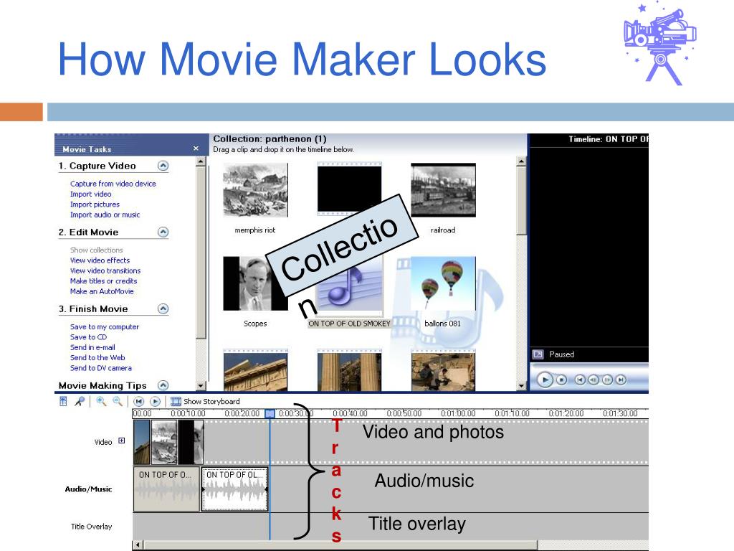Rewind the timeline using toolbar button
The image size is (734, 551).
pyautogui.click(x=138, y=402)
